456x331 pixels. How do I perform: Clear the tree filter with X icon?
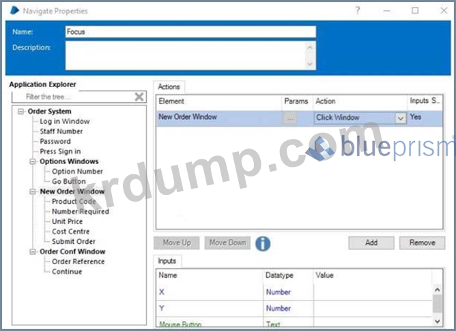(139, 97)
